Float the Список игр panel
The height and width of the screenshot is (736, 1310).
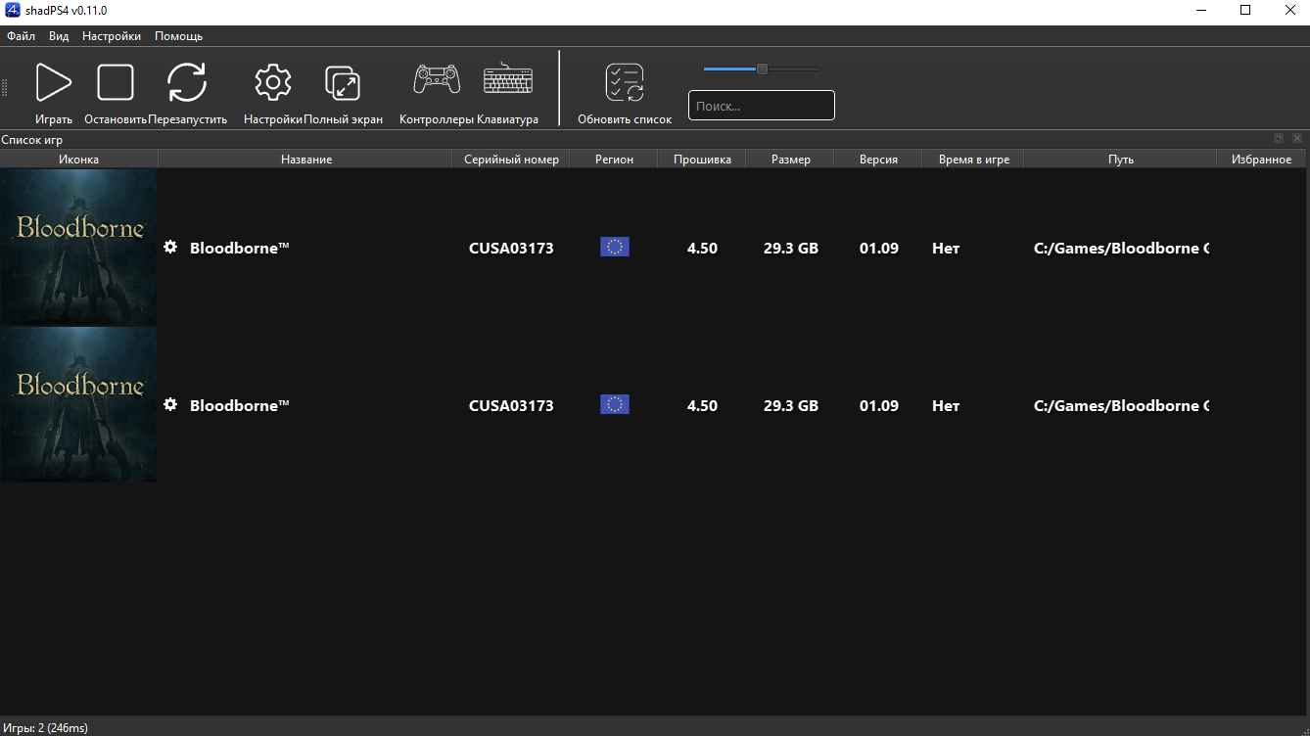(x=1279, y=139)
